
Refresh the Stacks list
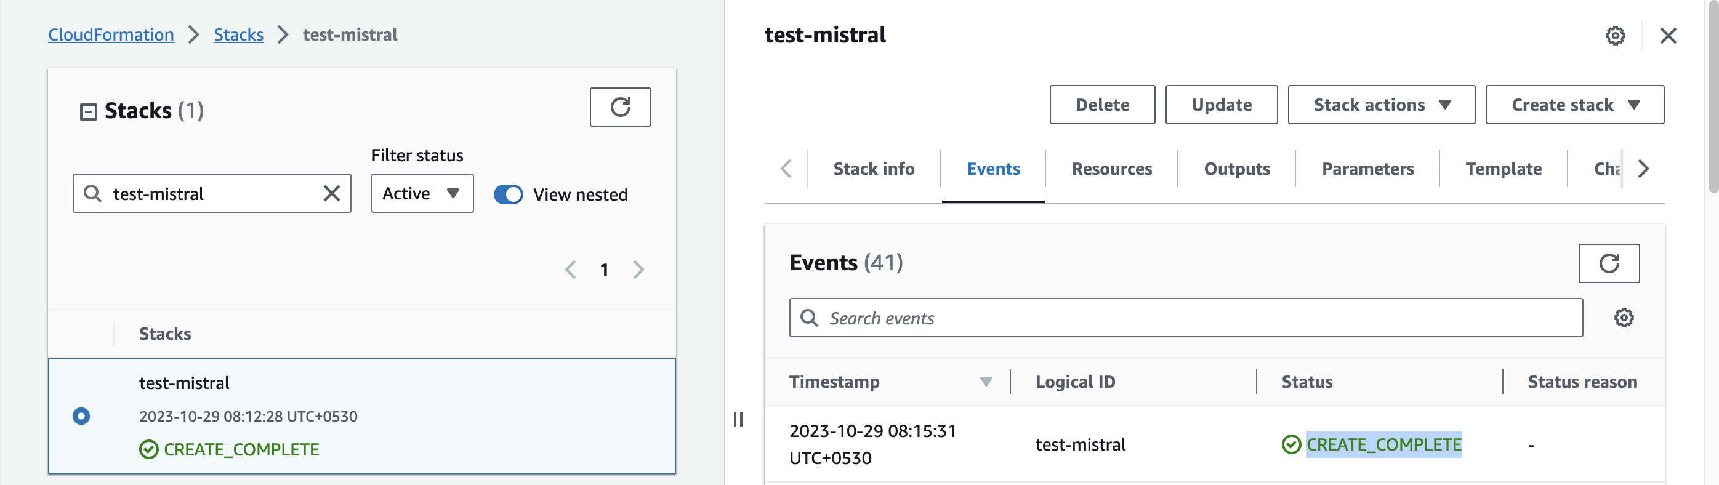619,106
